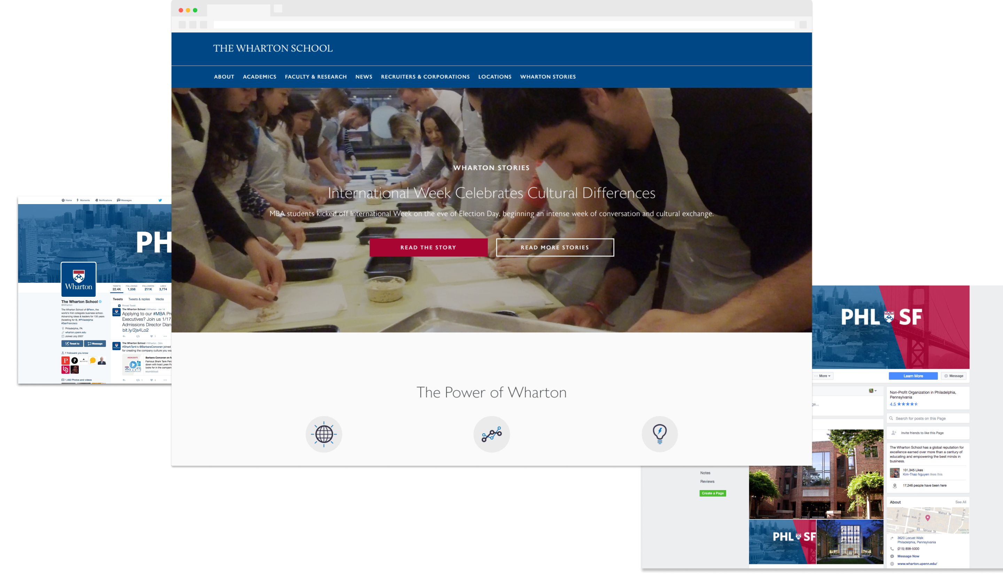This screenshot has width=1003, height=574.
Task: Open the More dropdown on the Facebook page
Action: (x=823, y=376)
